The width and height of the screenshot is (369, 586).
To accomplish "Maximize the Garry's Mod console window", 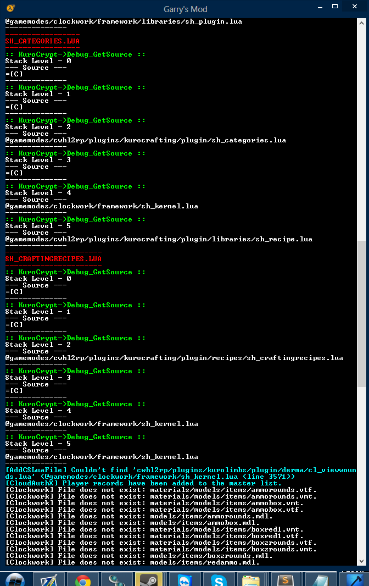I will (335, 7).
